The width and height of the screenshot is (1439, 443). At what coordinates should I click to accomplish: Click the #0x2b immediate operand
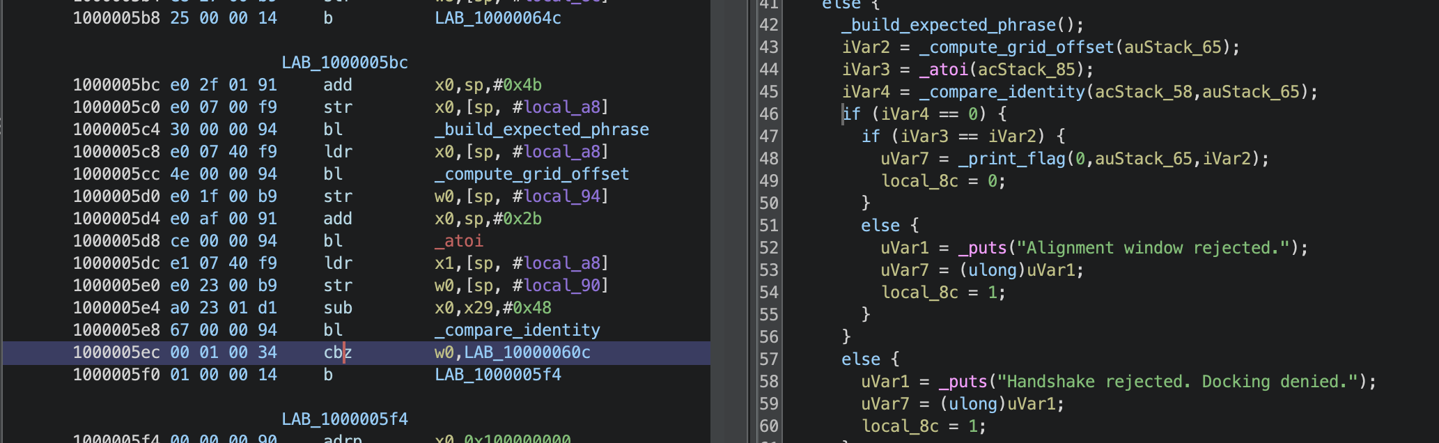point(518,219)
